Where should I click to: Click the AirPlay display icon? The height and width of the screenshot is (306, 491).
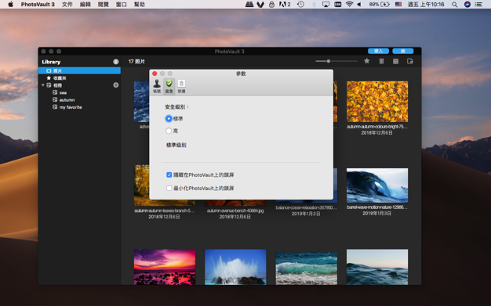click(x=326, y=5)
